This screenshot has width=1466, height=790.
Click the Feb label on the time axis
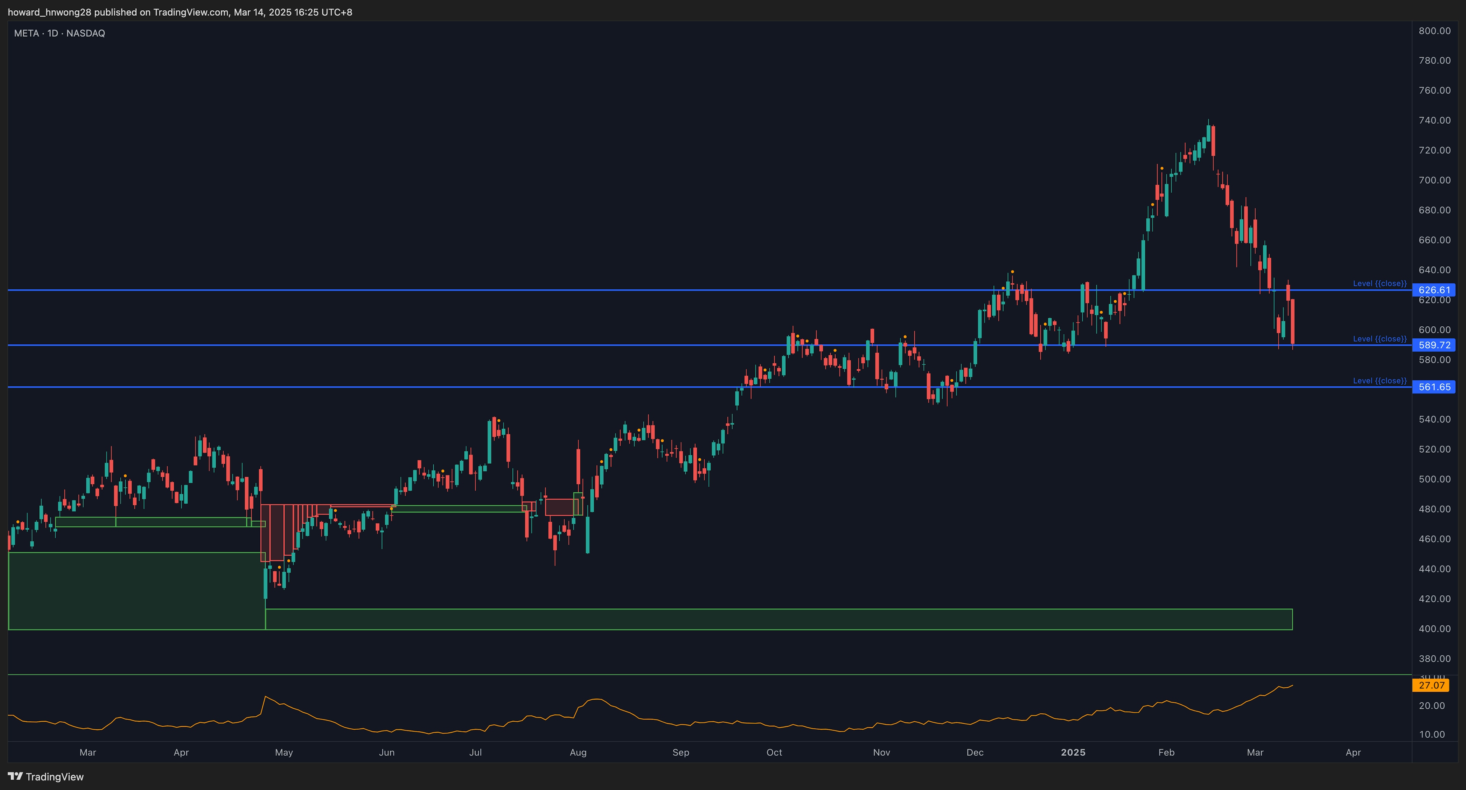1166,753
